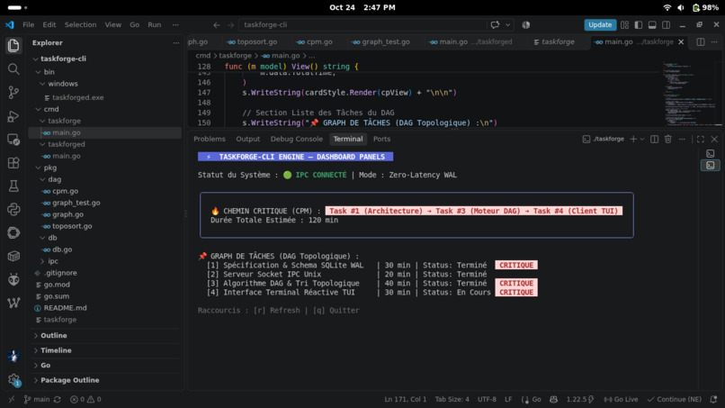Open db.go in the file tree

pos(62,249)
